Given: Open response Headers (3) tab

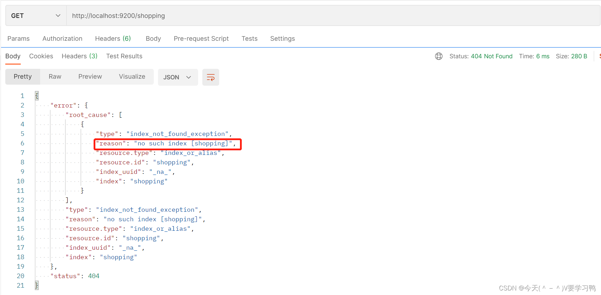Looking at the screenshot, I should click(80, 56).
